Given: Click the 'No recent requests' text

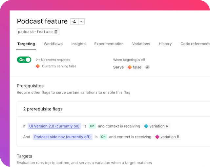Looking at the screenshot, I should [x=55, y=60].
